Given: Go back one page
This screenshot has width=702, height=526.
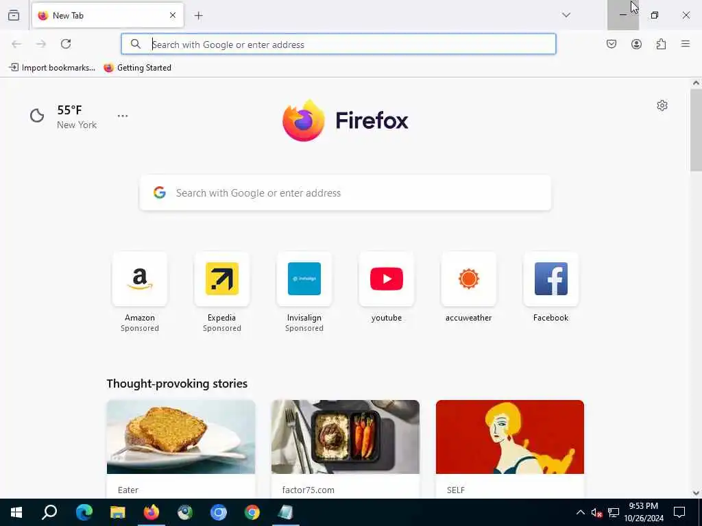Looking at the screenshot, I should pyautogui.click(x=16, y=44).
